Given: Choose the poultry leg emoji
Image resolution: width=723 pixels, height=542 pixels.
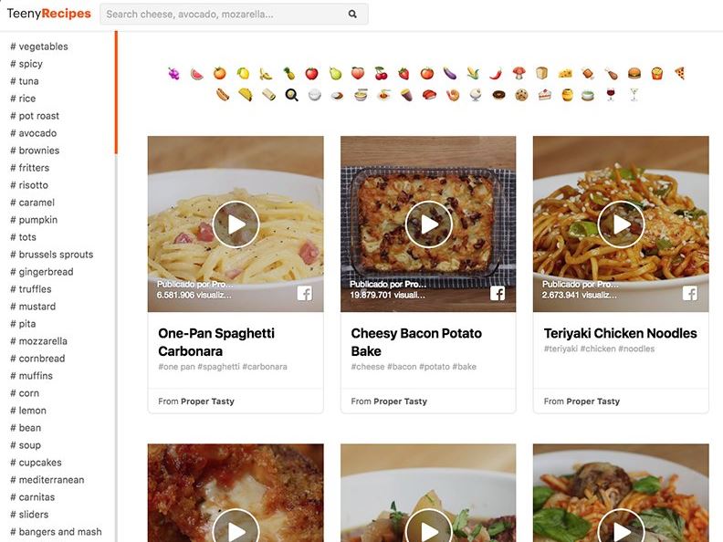Looking at the screenshot, I should [612, 73].
